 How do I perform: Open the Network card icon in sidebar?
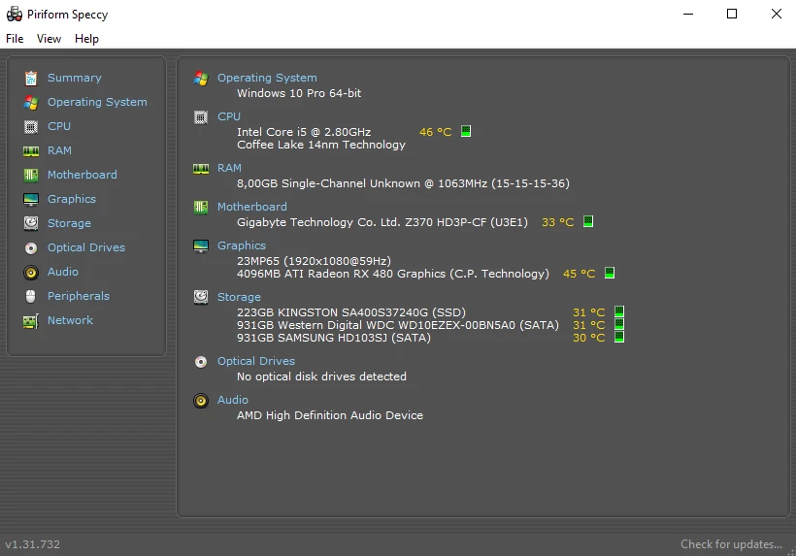tap(31, 321)
